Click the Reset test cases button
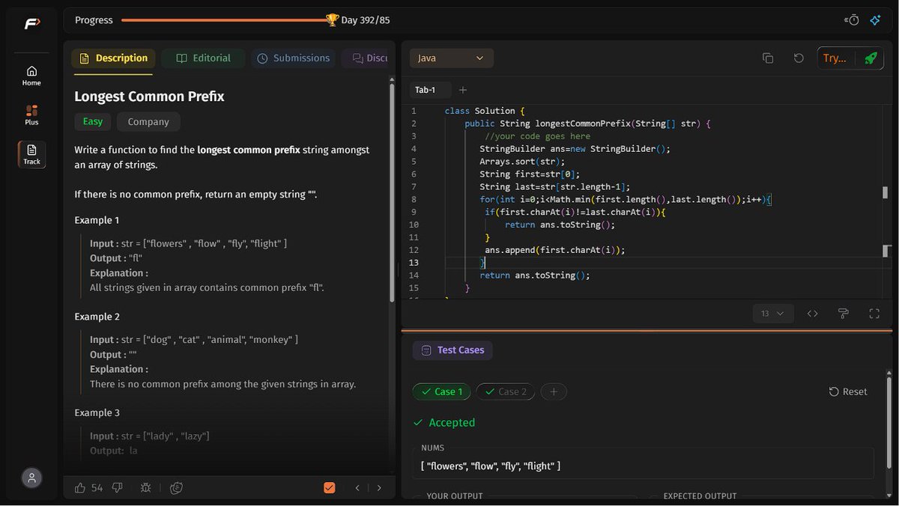 click(x=848, y=391)
